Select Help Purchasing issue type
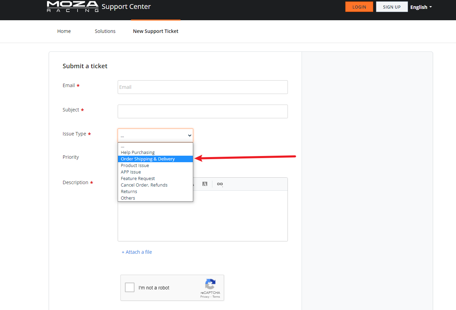This screenshot has width=456, height=310. point(138,153)
